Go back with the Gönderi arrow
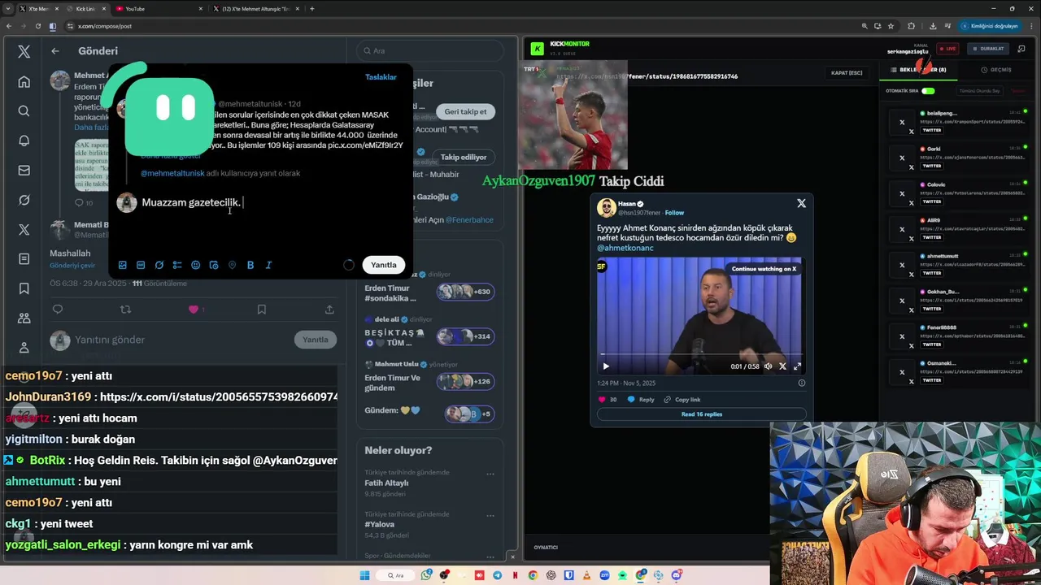Image resolution: width=1041 pixels, height=585 pixels. click(x=54, y=51)
